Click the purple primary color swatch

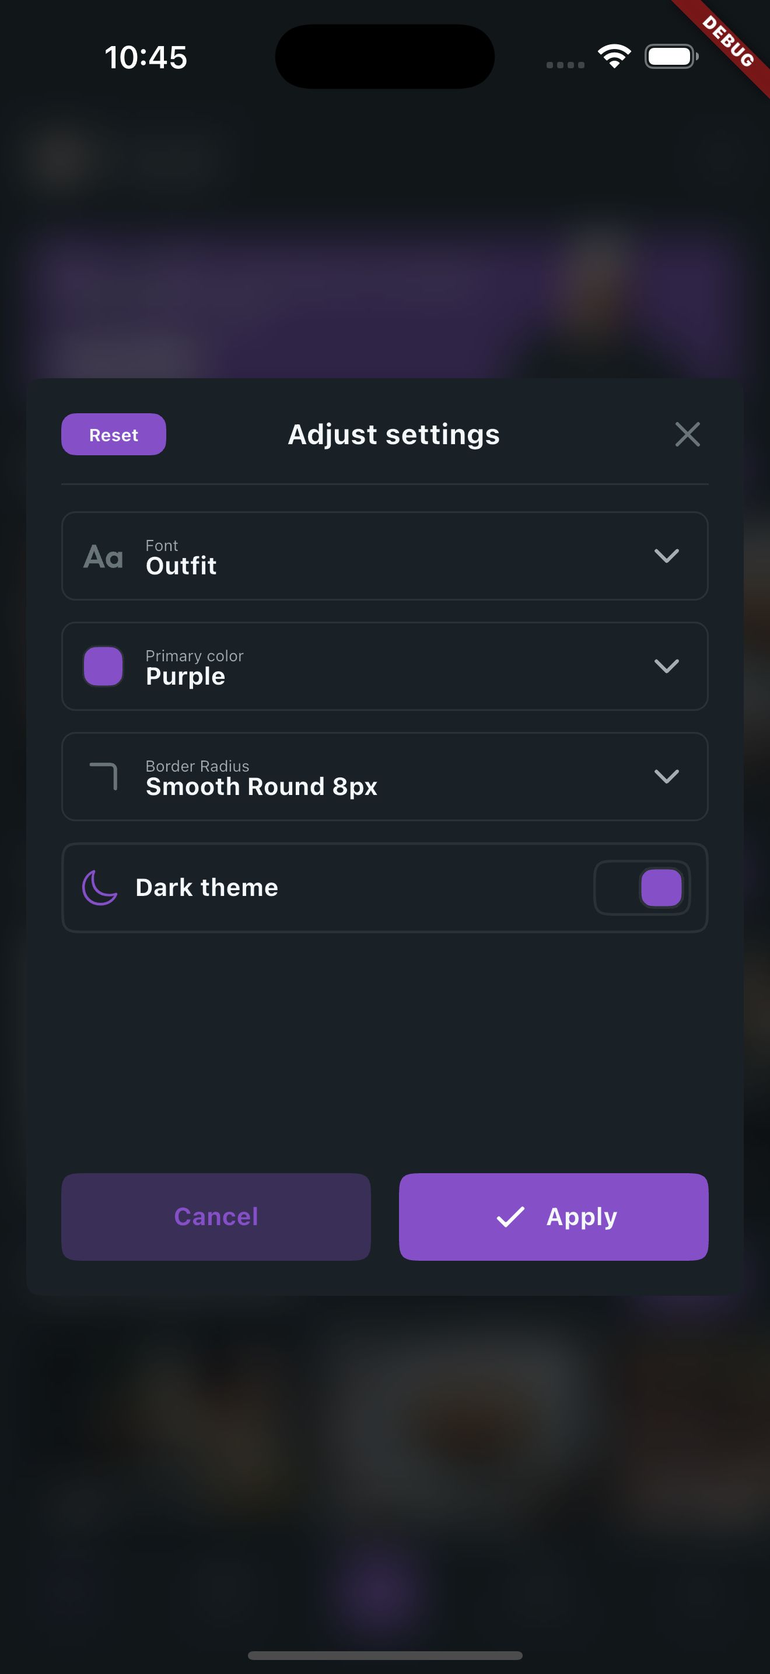coord(104,666)
